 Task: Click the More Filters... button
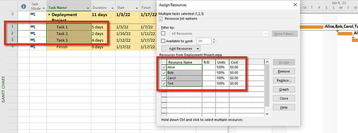[x=285, y=34]
